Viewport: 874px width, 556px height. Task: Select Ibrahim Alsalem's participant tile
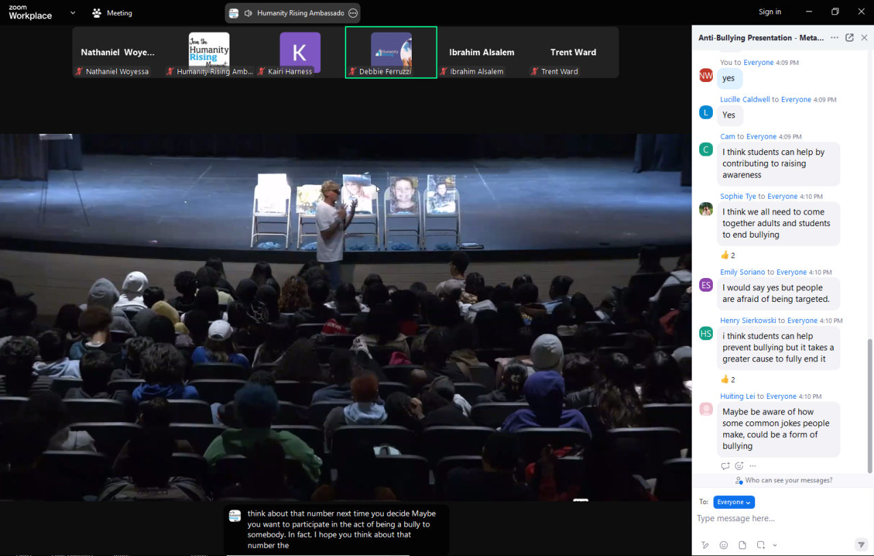(x=482, y=53)
